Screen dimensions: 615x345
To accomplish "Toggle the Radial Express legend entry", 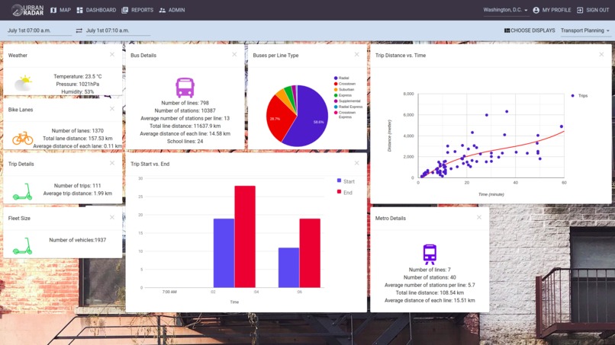I will 348,107.
